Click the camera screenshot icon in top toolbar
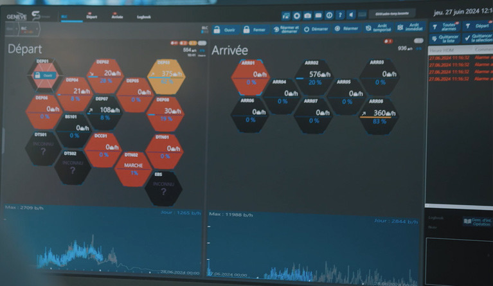 tap(308, 15)
